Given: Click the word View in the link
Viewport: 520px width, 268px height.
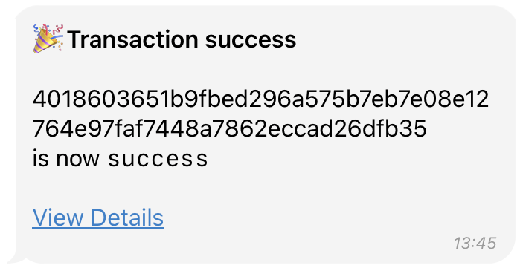Looking at the screenshot, I should point(58,218).
